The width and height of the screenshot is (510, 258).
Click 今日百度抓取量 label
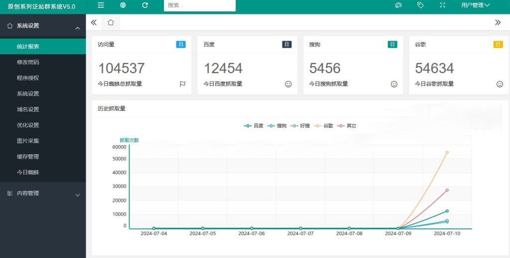[223, 84]
